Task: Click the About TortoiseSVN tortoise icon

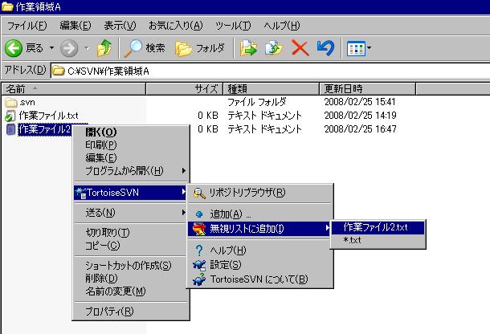Action: [x=199, y=279]
